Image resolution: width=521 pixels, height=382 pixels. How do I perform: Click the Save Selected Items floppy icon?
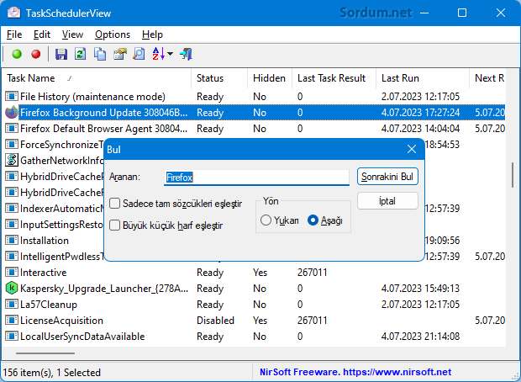(61, 54)
